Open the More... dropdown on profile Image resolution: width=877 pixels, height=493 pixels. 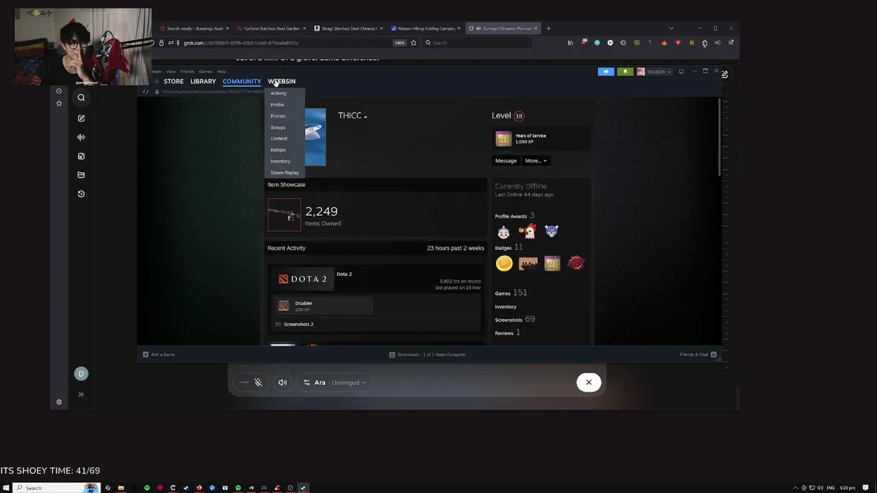click(536, 160)
